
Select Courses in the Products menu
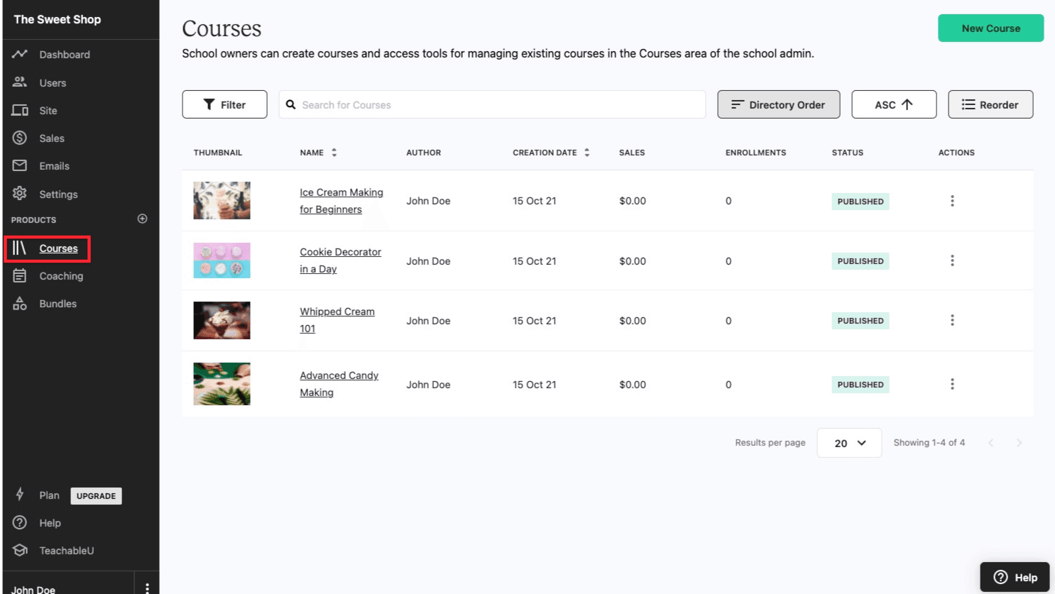pos(60,248)
